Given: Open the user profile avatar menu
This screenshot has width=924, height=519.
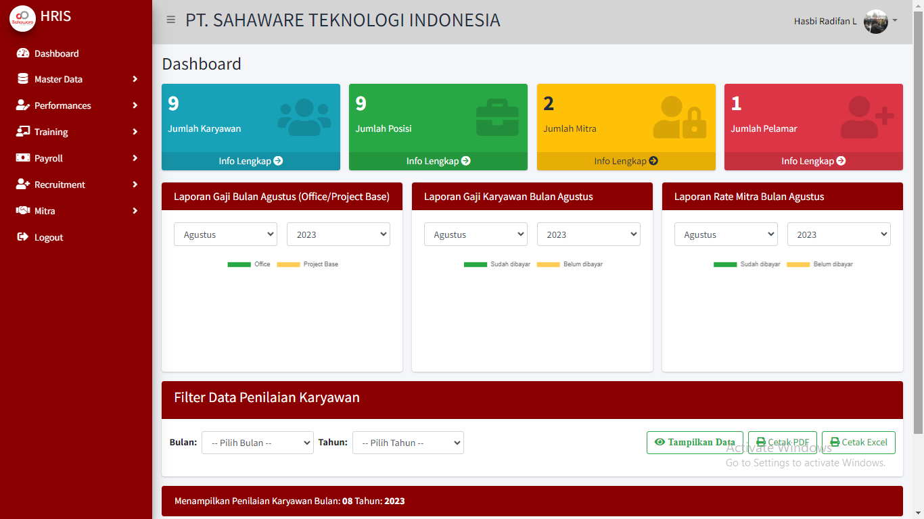Looking at the screenshot, I should tap(877, 22).
